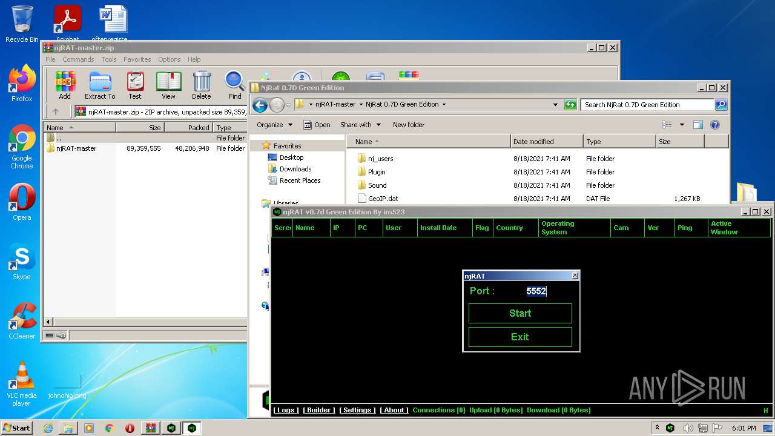Select the Plugin folder in Explorer

377,172
